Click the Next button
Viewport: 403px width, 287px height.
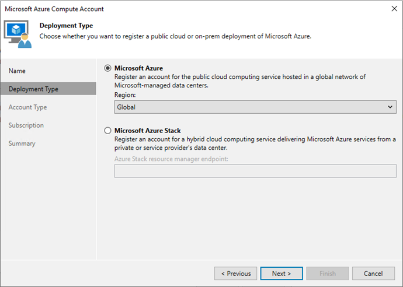click(x=282, y=274)
